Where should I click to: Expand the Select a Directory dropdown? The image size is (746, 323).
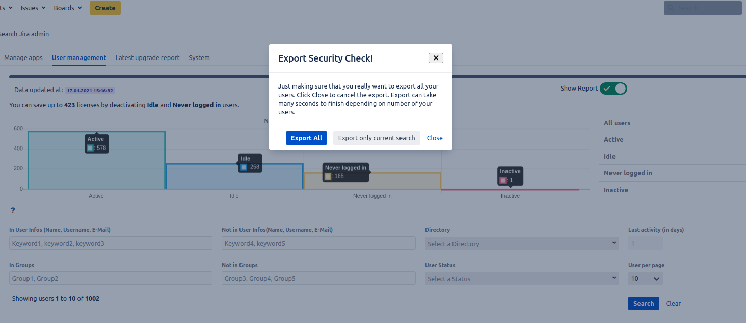(x=522, y=244)
